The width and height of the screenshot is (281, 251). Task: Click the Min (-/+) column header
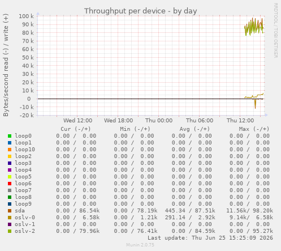(135, 129)
